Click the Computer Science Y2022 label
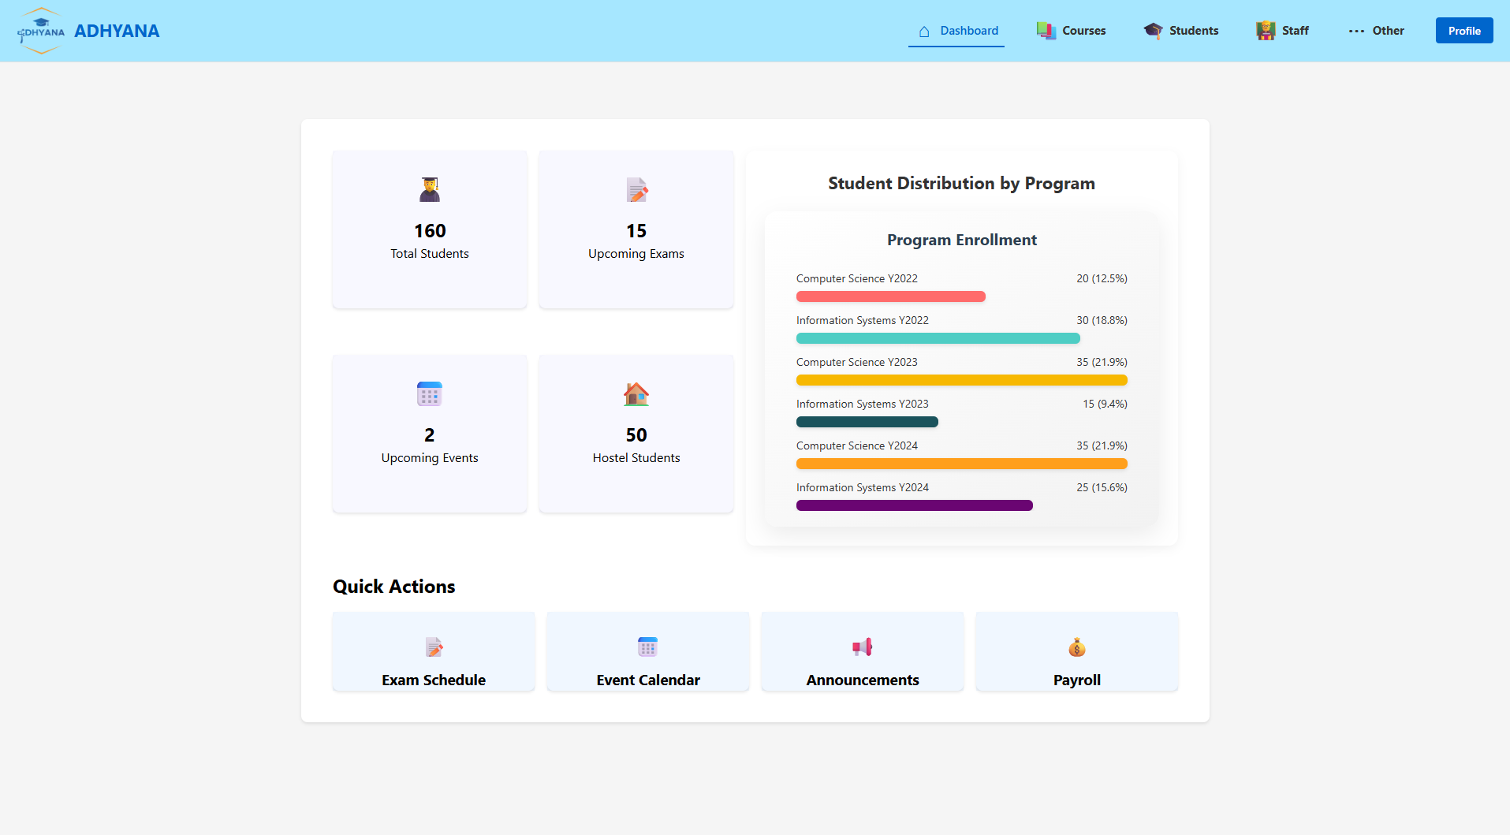The width and height of the screenshot is (1510, 835). pyautogui.click(x=857, y=278)
